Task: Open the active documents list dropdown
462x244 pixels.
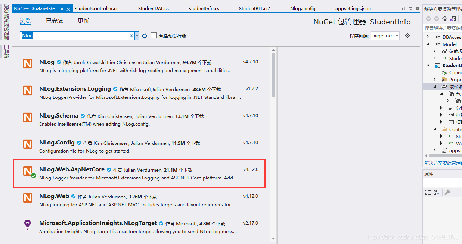Action: pos(410,9)
